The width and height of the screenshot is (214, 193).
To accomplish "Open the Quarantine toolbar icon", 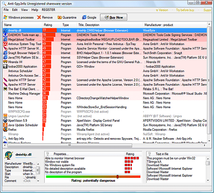I will coord(60,18).
